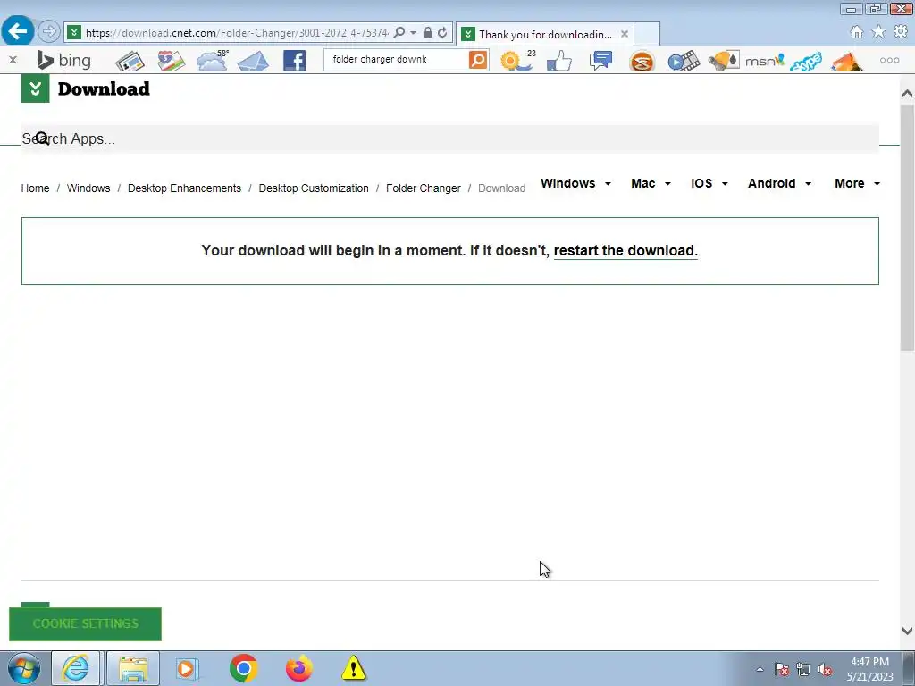Open the Weather cloud 58° icon
This screenshot has width=915, height=686.
tap(213, 61)
